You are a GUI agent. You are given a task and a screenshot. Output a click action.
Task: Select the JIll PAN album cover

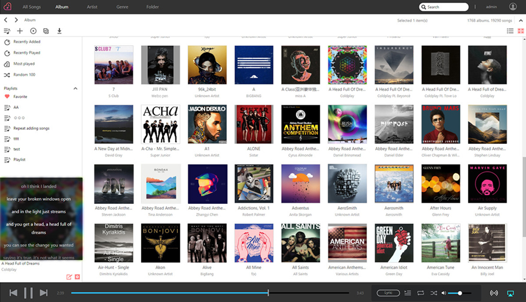[x=161, y=65]
